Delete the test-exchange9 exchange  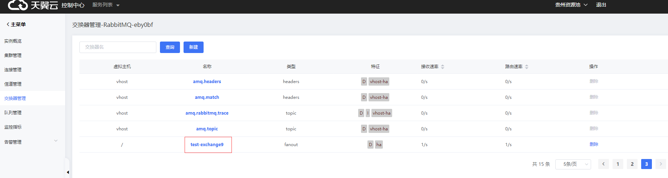[x=594, y=144]
